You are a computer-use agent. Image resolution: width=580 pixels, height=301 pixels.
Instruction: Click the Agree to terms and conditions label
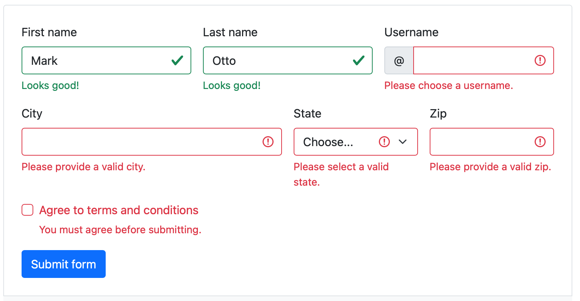(119, 210)
